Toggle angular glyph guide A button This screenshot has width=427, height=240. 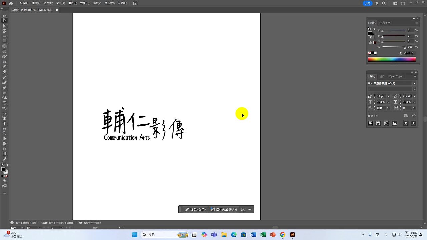(406, 123)
